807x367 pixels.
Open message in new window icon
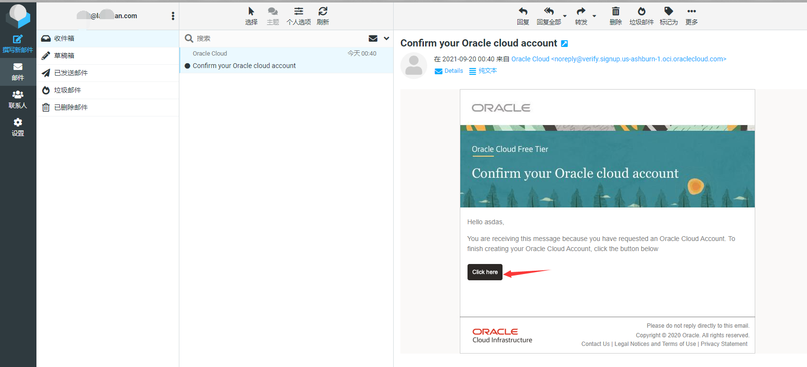click(564, 44)
